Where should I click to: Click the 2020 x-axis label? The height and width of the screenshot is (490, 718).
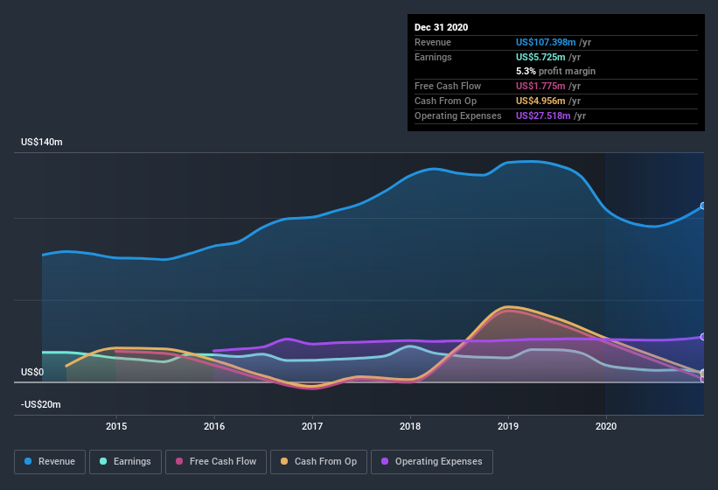coord(606,426)
